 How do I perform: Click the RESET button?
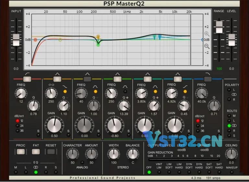click(51, 152)
